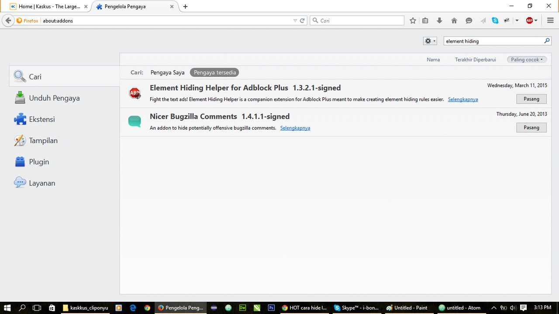Open a new tab with plus button
The height and width of the screenshot is (314, 559).
pyautogui.click(x=186, y=7)
